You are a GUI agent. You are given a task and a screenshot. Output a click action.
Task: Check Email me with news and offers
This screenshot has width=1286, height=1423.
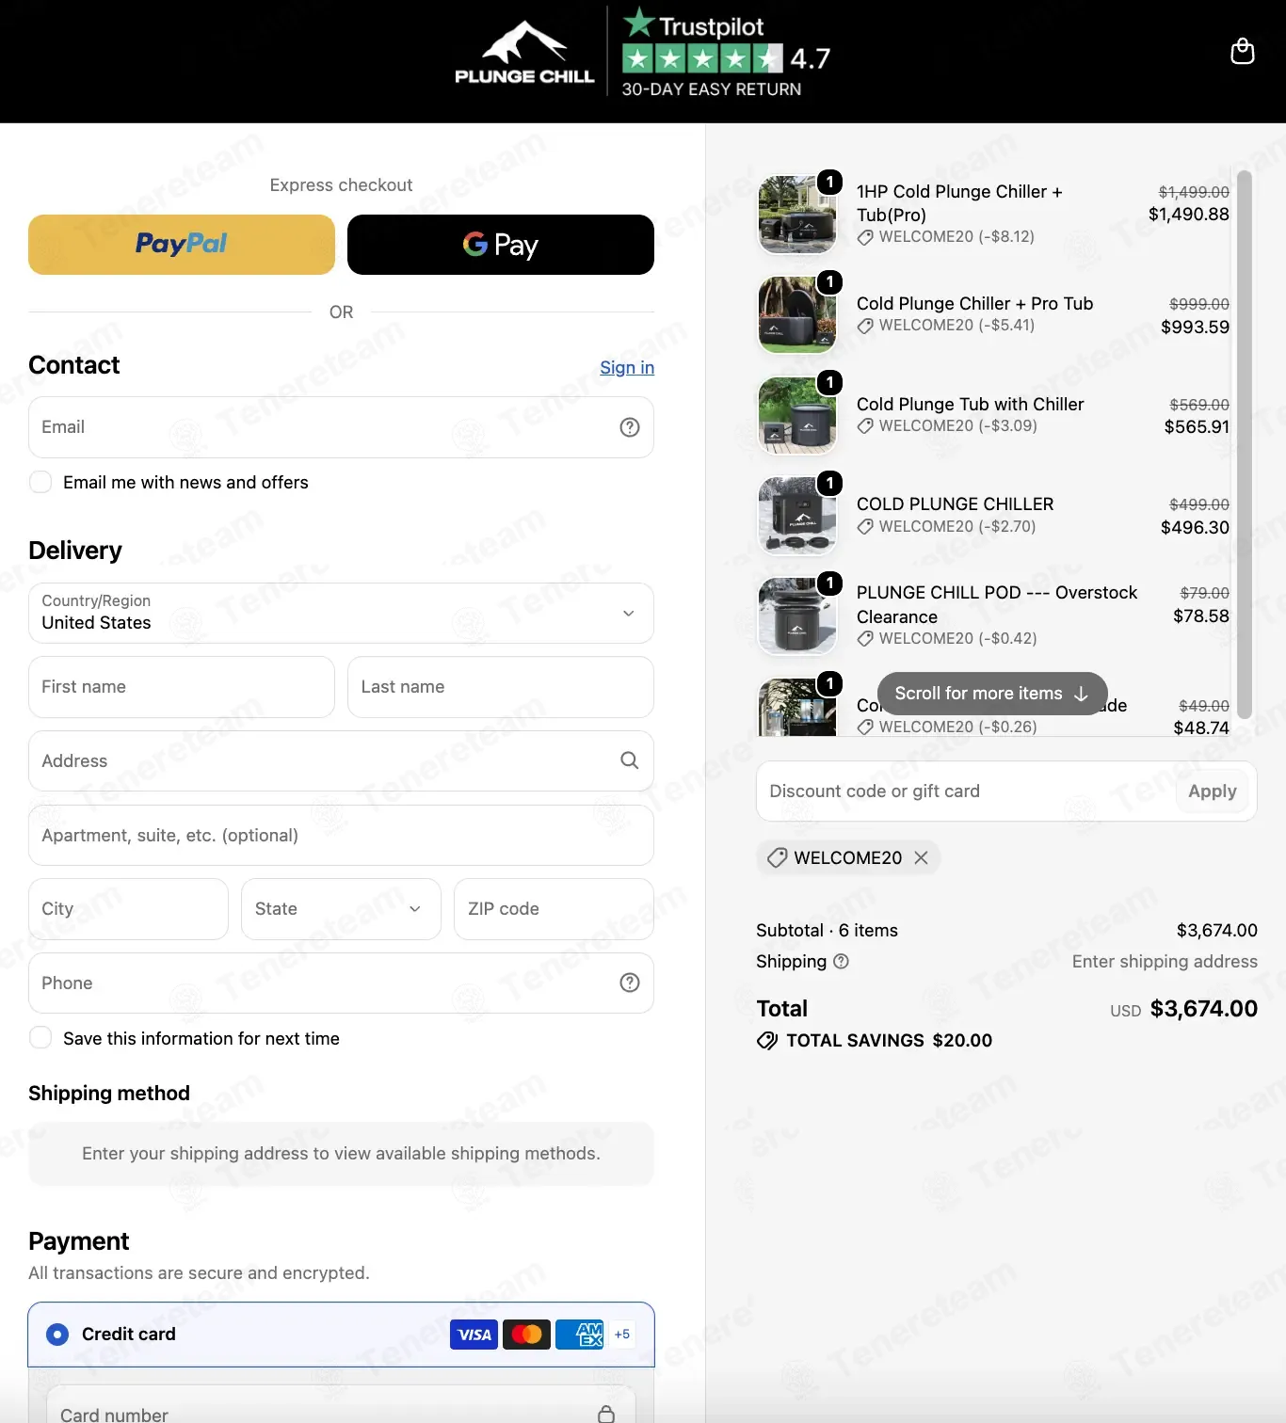40,482
